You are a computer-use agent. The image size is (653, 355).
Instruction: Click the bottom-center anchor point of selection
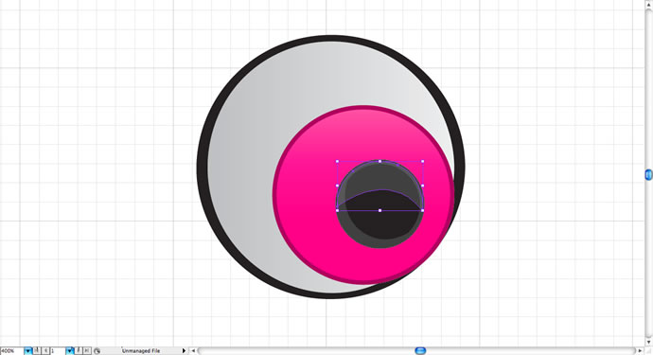coord(379,210)
